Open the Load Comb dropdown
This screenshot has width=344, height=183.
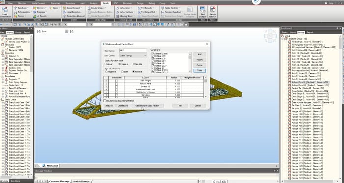click(133, 55)
